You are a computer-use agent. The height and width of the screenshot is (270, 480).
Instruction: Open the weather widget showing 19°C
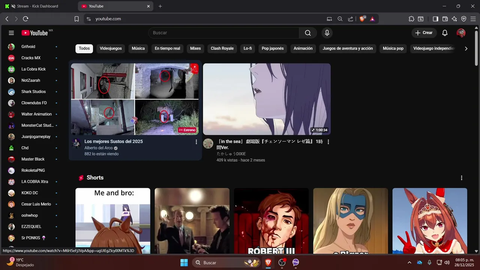[x=21, y=262]
